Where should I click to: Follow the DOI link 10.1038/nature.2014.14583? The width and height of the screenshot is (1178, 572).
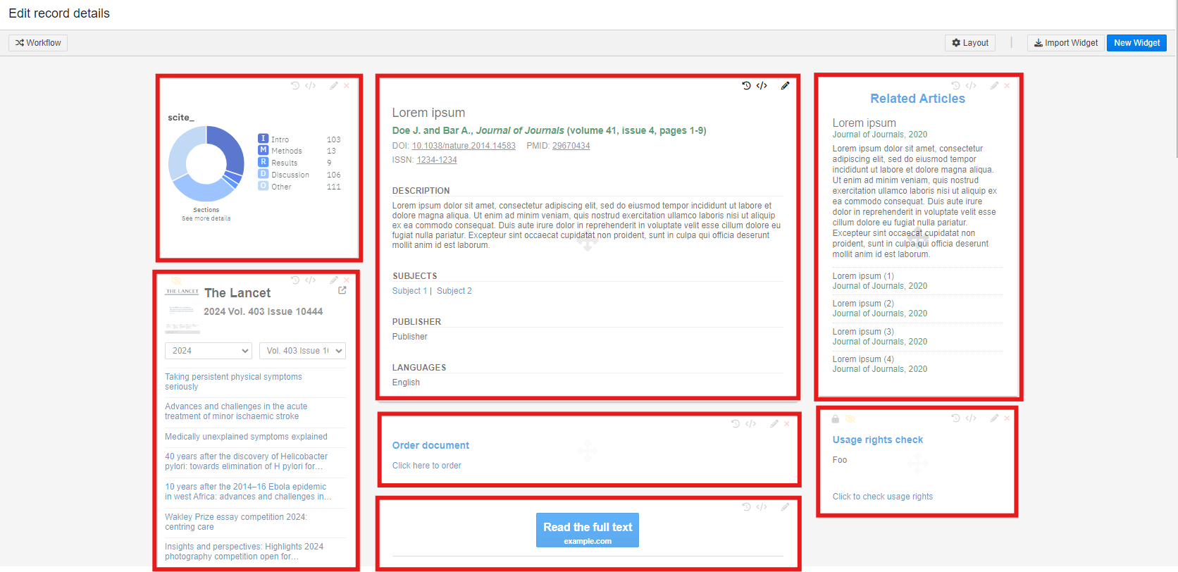pyautogui.click(x=464, y=146)
